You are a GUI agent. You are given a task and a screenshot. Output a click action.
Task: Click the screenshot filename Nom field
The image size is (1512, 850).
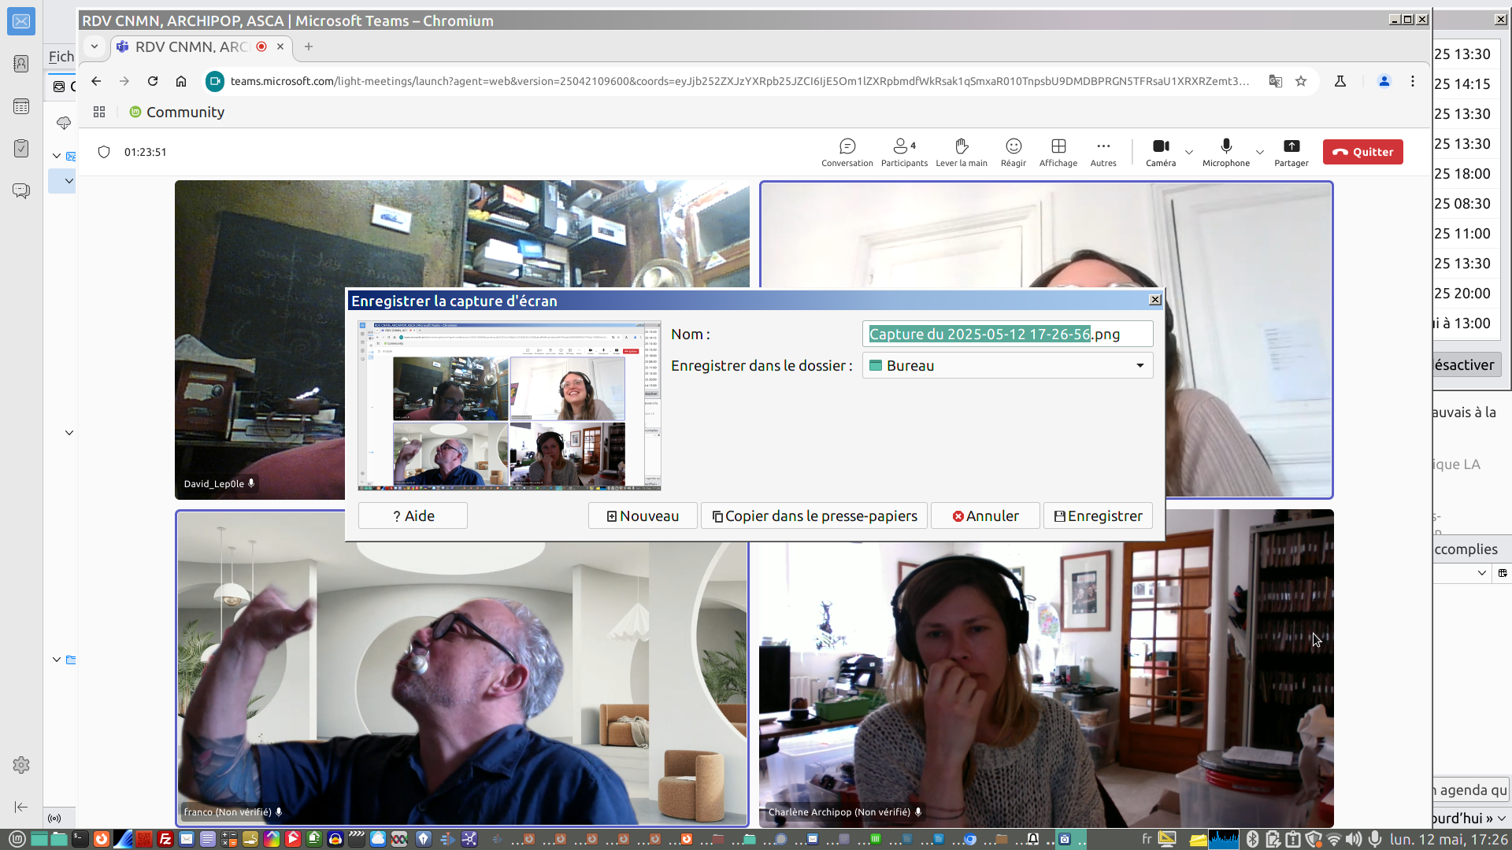1007,334
